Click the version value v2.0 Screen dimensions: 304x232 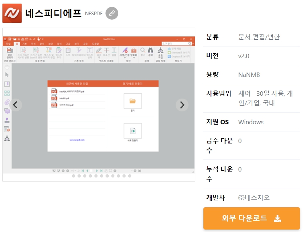244,56
